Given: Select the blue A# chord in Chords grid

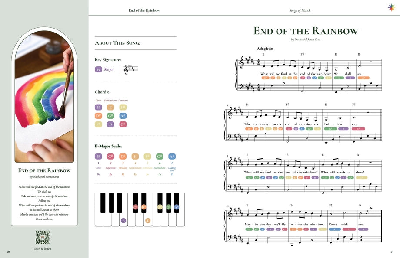Looking at the screenshot, I should (x=123, y=116).
